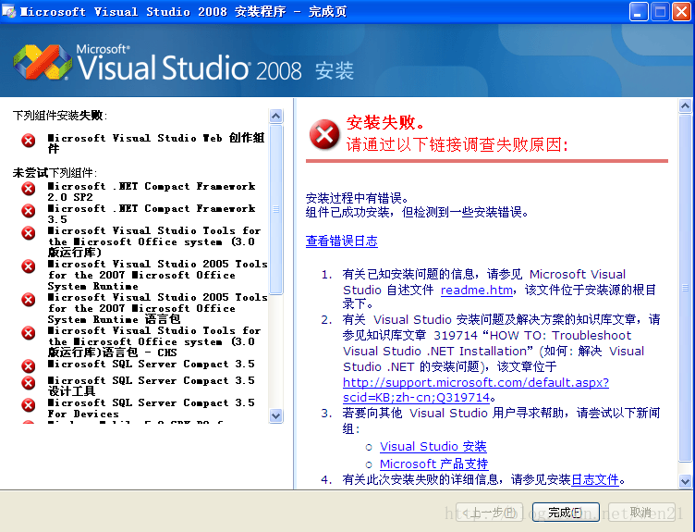
Task: Click error icon beside first Tools for Office system (3.0 版运行库)
Action: [29, 233]
